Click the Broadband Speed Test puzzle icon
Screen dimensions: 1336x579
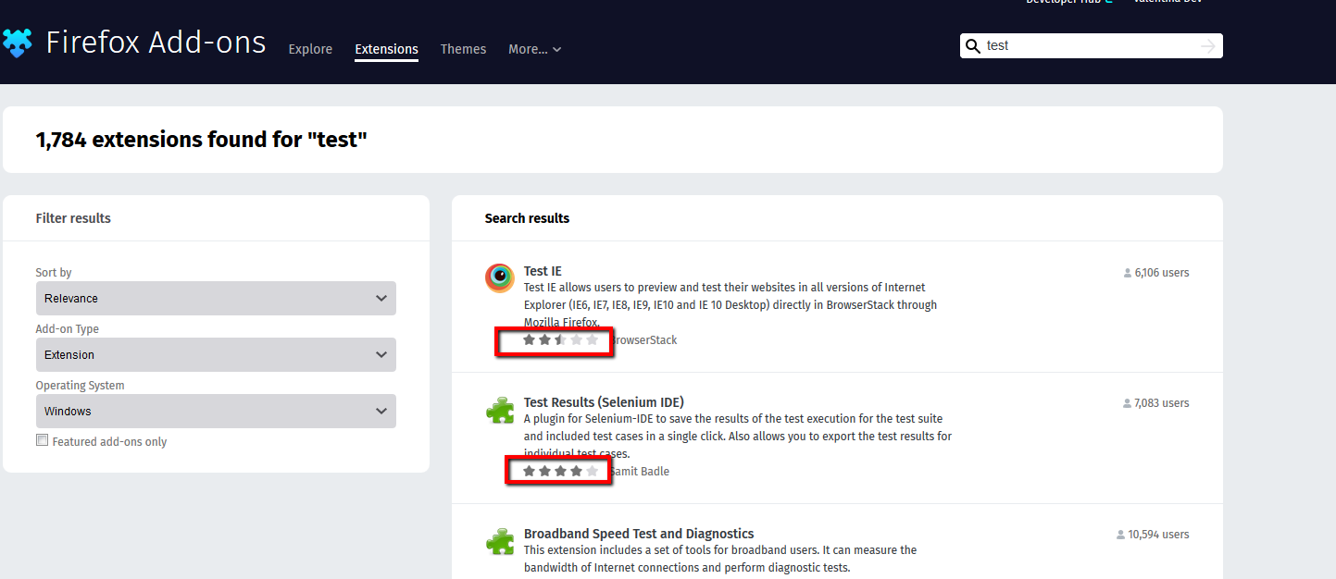pyautogui.click(x=500, y=541)
